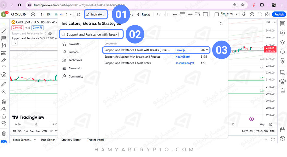Switch to 1h timeframe
The image size is (287, 157).
(56, 14)
